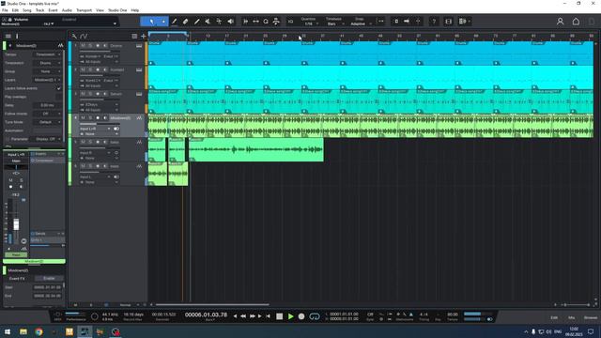
Task: Open the inspector info 'i' icon
Action: click(x=17, y=36)
